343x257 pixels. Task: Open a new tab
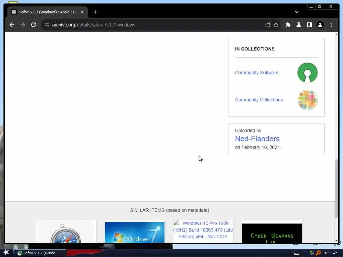click(95, 12)
